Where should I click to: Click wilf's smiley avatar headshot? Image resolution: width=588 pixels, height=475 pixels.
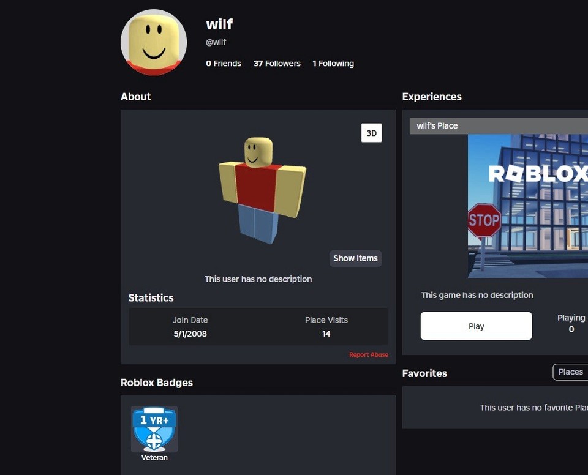pos(154,42)
